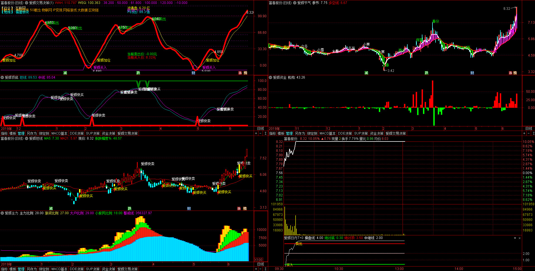Image resolution: width=535 pixels, height=271 pixels.
Task: Click the 富春股份 stock name above the intraday chart
Action: [291, 139]
